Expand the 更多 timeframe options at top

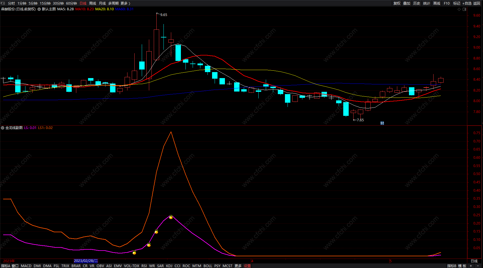pyautogui.click(x=125, y=3)
